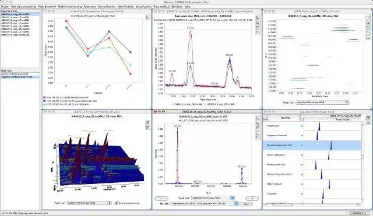Click the previous scan button in the spectrum window
The height and width of the screenshot is (216, 373).
pyautogui.click(x=161, y=198)
